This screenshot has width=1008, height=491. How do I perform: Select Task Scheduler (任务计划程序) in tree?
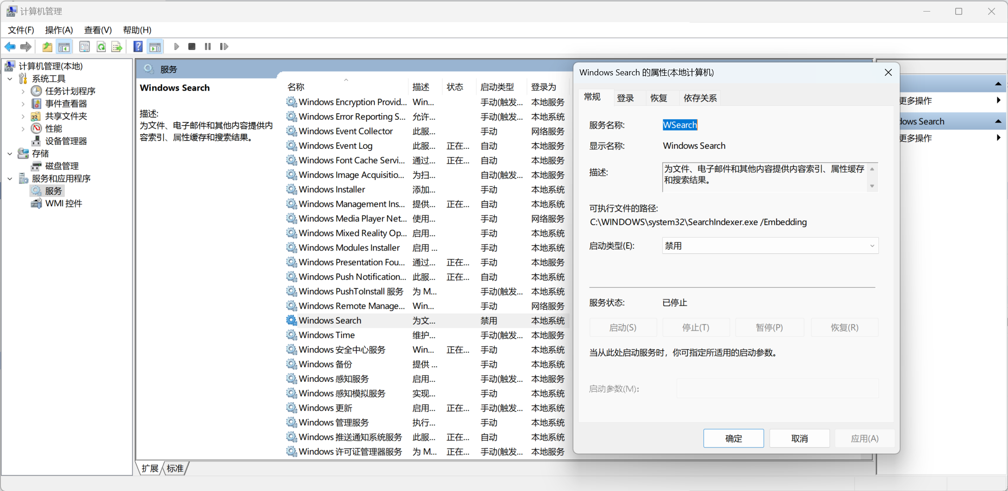click(70, 91)
